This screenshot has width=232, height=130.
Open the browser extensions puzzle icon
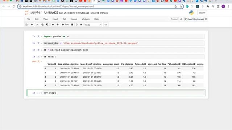[208, 6]
